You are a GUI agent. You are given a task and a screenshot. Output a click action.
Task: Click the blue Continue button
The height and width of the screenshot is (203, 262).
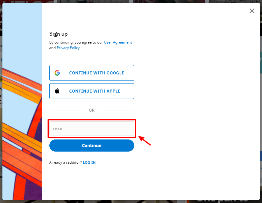(x=92, y=146)
